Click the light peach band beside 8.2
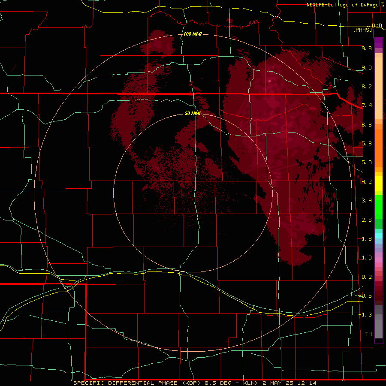This screenshot has width=386, height=386. 379,88
